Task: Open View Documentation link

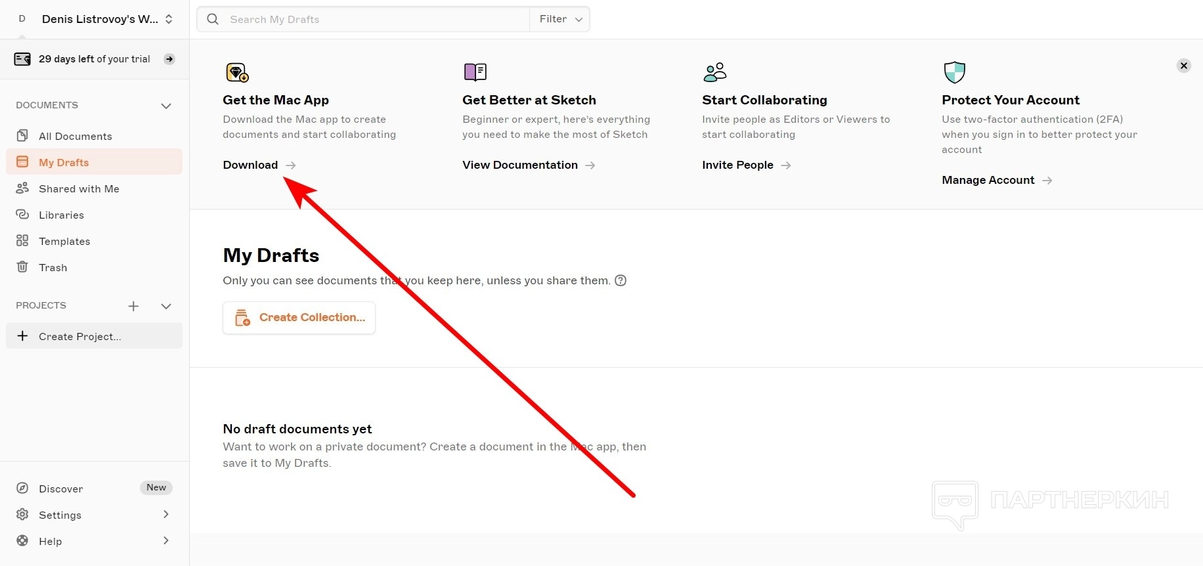Action: click(520, 165)
